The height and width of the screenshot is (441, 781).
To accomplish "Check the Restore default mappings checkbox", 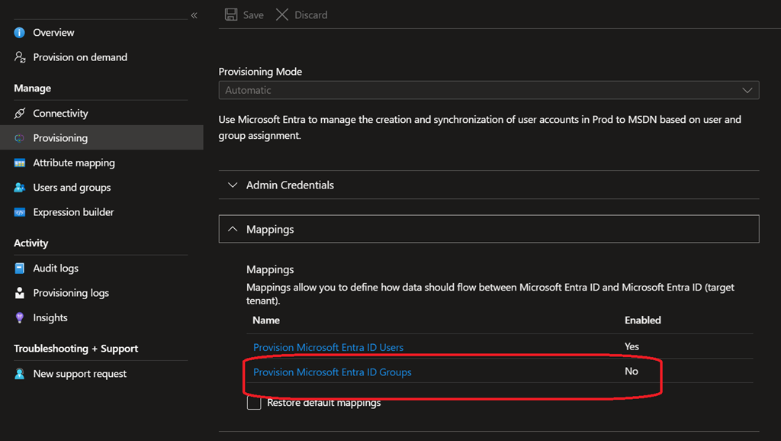I will tap(254, 403).
